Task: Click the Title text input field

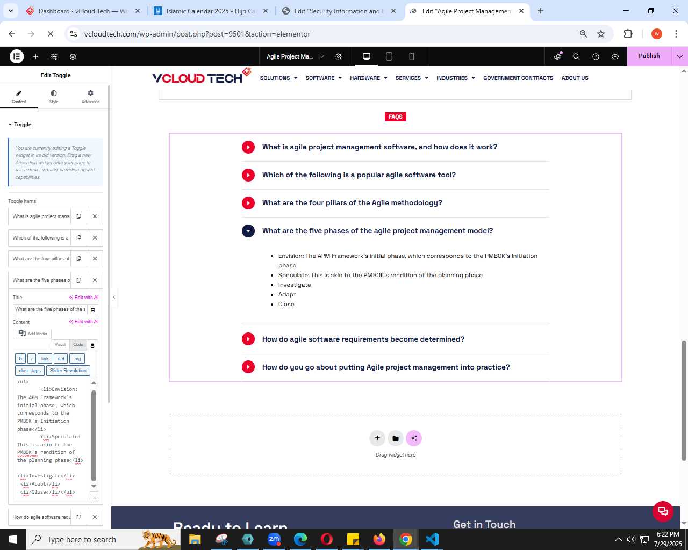Action: tap(49, 309)
